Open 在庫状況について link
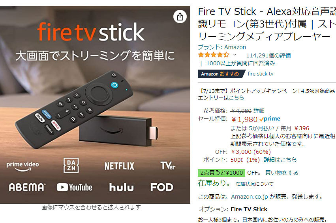This screenshot has height=223, width=336. pyautogui.click(x=255, y=184)
